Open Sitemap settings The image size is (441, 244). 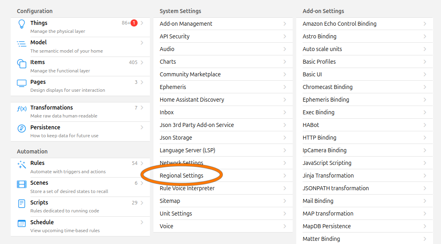(223, 201)
